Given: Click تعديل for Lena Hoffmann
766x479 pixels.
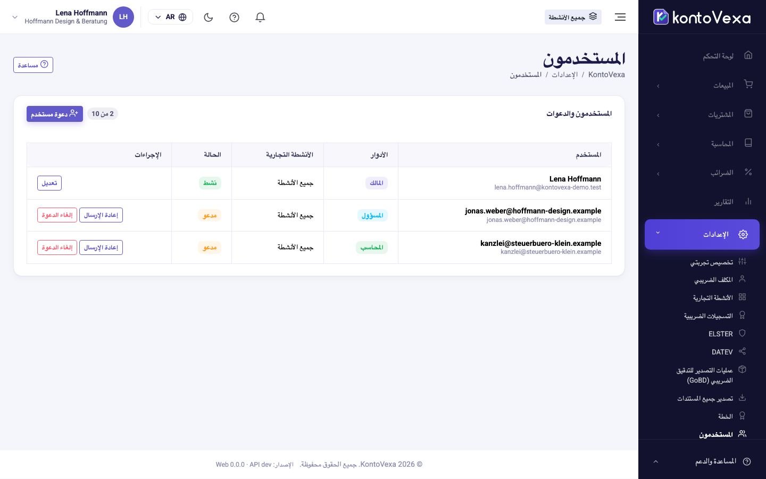Looking at the screenshot, I should coord(49,183).
